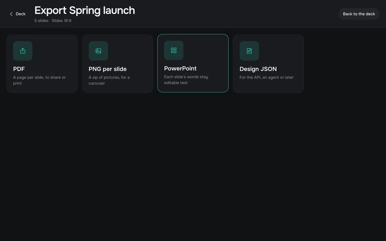Click 'Each slide's words stay editable text'

pos(186,80)
